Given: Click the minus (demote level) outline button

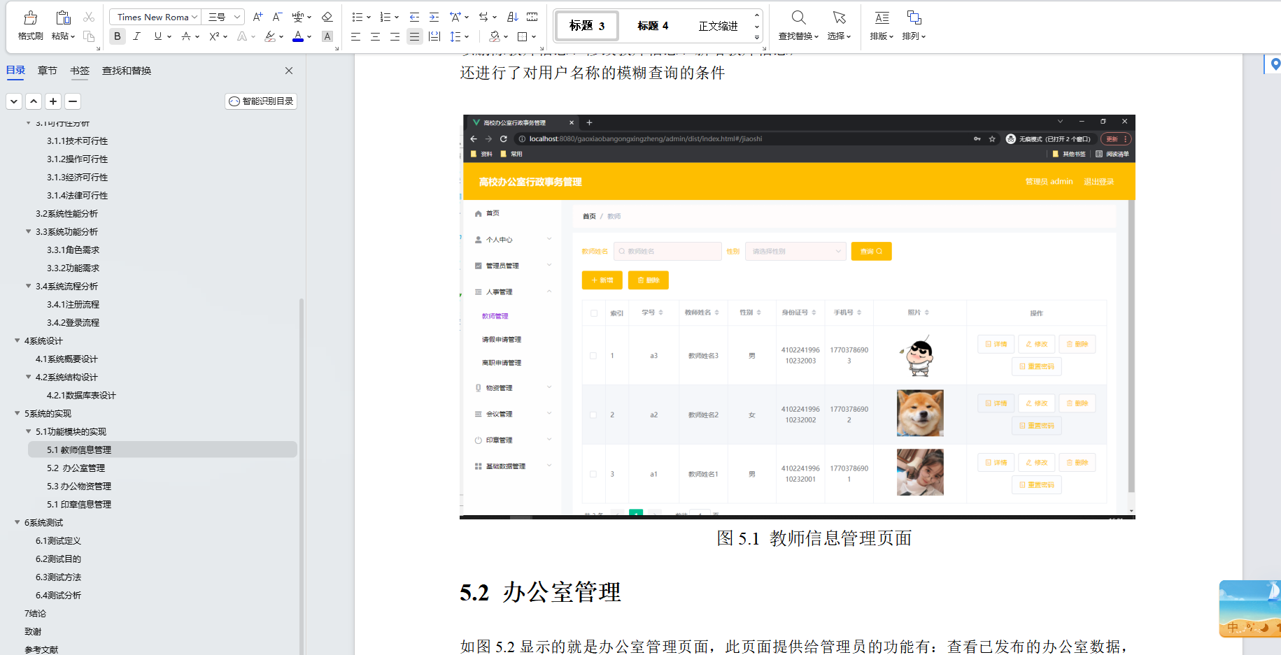Looking at the screenshot, I should [x=73, y=101].
